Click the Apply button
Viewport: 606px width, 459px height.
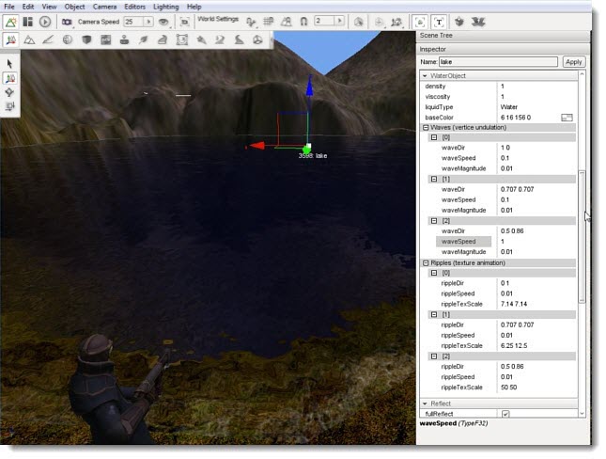point(573,62)
